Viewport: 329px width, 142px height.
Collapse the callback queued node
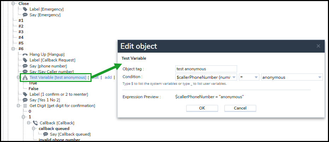click(x=34, y=129)
